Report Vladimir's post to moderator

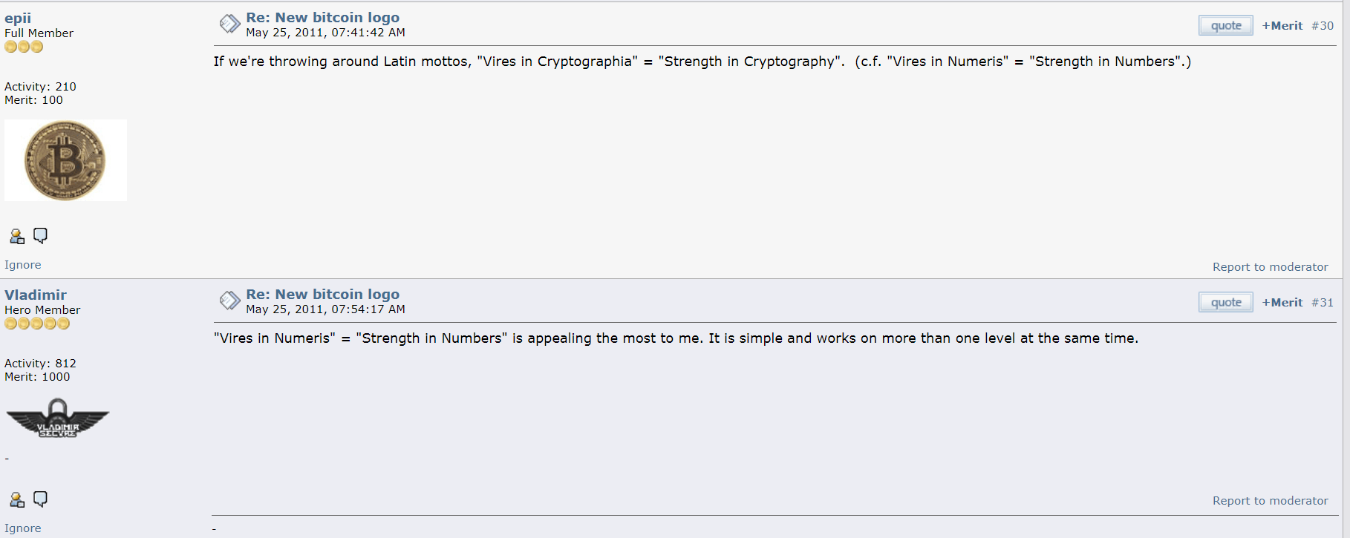1270,501
